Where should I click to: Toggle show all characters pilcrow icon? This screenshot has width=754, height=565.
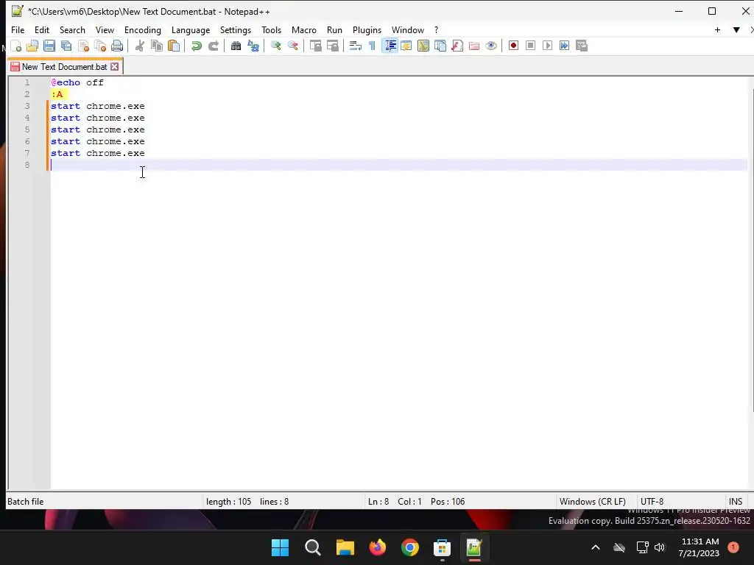(x=372, y=46)
